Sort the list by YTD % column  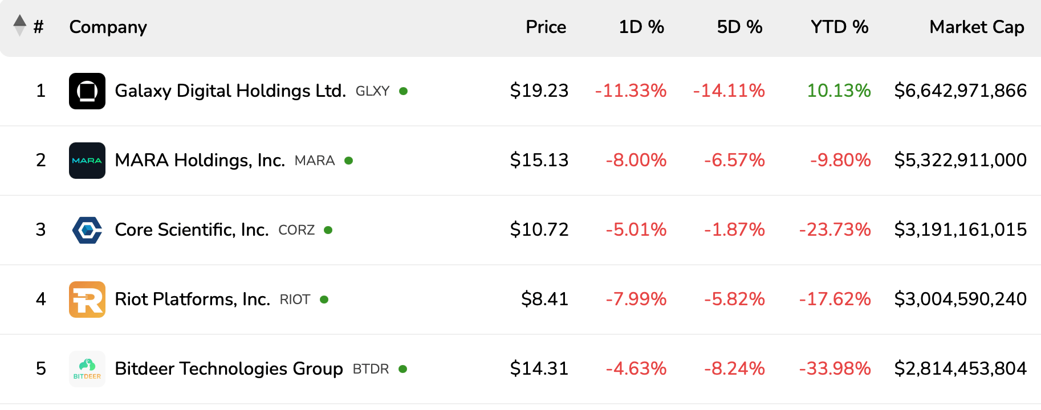point(839,26)
